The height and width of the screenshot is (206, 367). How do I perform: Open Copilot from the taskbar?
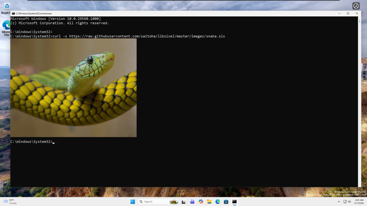tap(201, 202)
